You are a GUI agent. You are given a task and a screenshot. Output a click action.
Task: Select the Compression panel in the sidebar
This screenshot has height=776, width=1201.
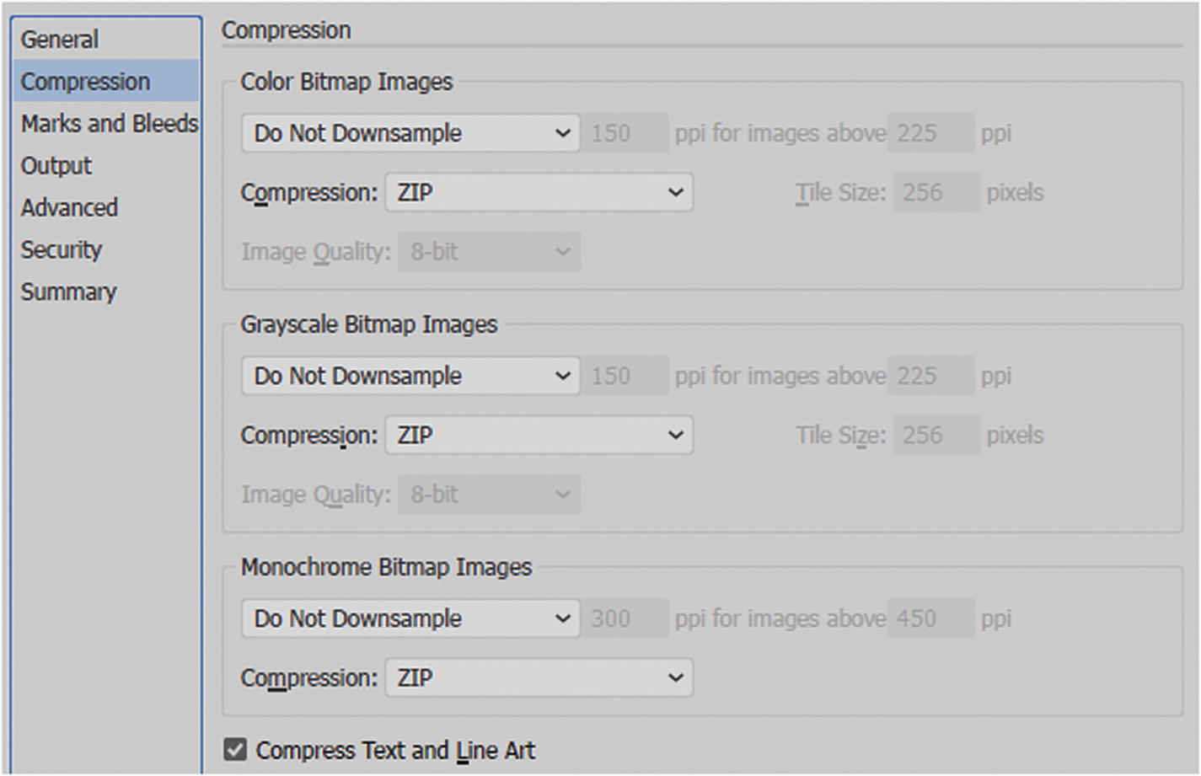(84, 81)
